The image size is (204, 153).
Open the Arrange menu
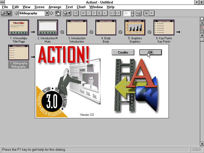pyautogui.click(x=55, y=7)
